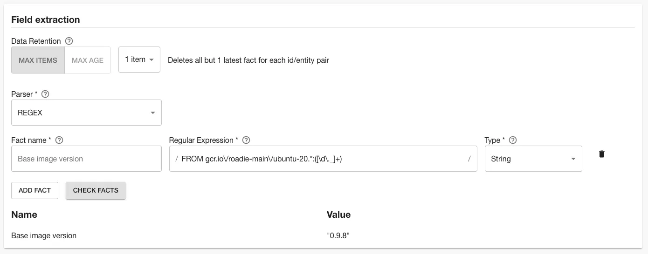648x254 pixels.
Task: Click into the Regular Expression text field
Action: tap(323, 159)
